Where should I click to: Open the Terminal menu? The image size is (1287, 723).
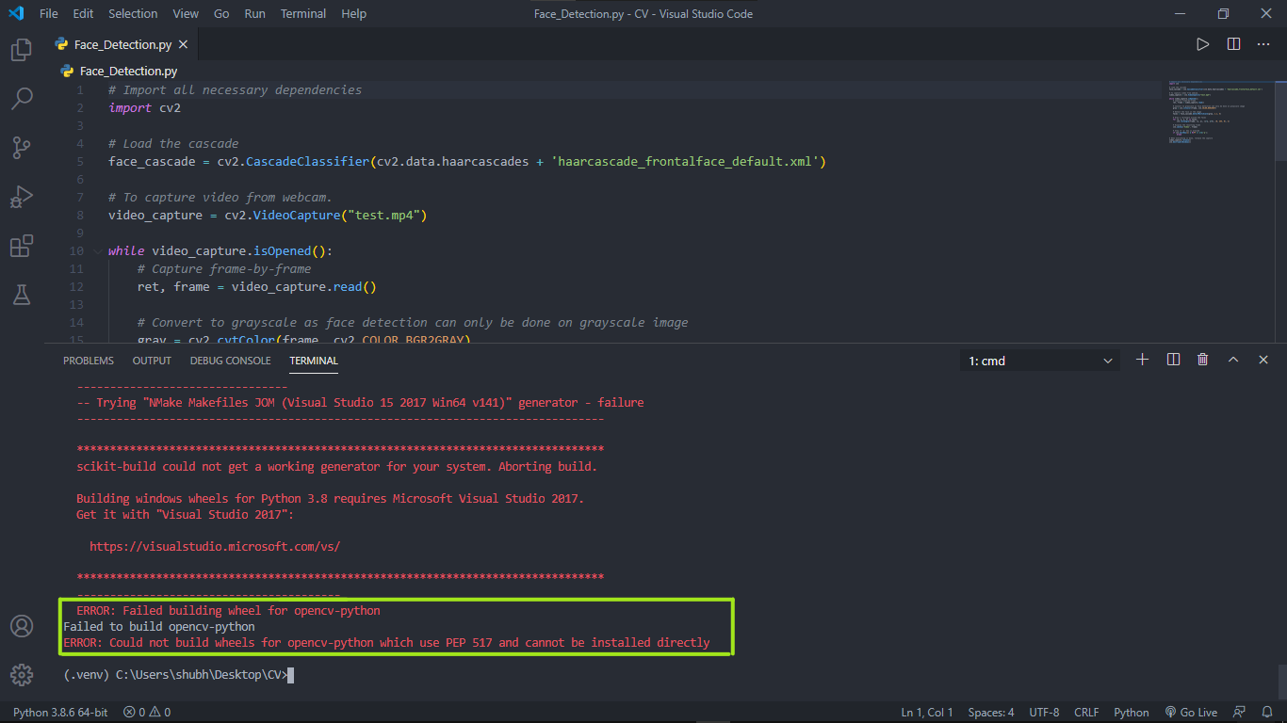pyautogui.click(x=301, y=13)
